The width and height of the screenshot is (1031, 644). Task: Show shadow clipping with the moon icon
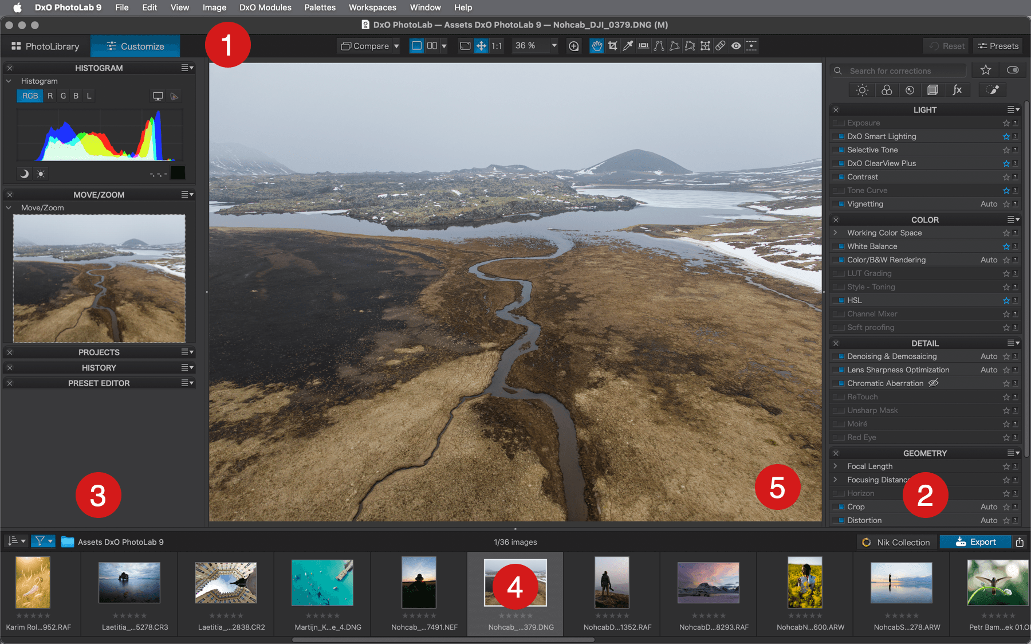(x=24, y=174)
